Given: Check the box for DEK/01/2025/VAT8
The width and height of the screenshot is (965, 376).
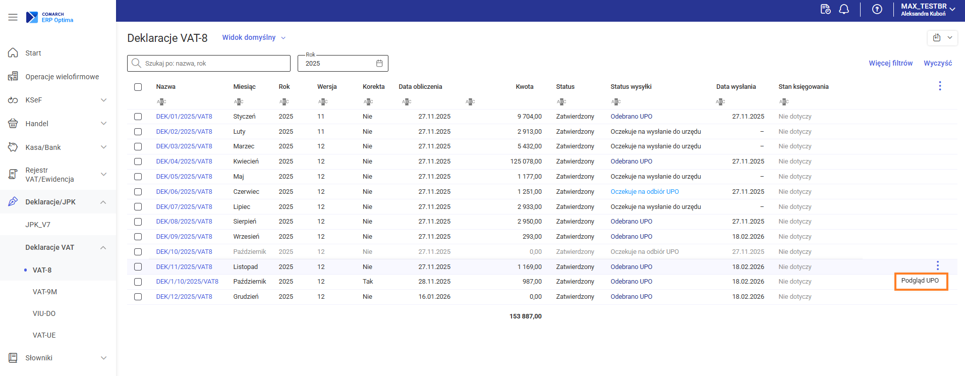Looking at the screenshot, I should [138, 117].
